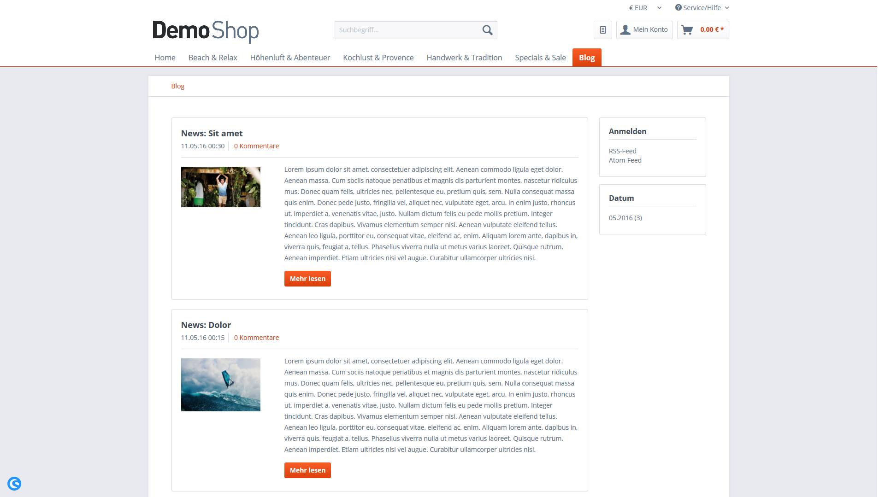
Task: Click Mehr lesen under Sit amet
Action: point(307,279)
